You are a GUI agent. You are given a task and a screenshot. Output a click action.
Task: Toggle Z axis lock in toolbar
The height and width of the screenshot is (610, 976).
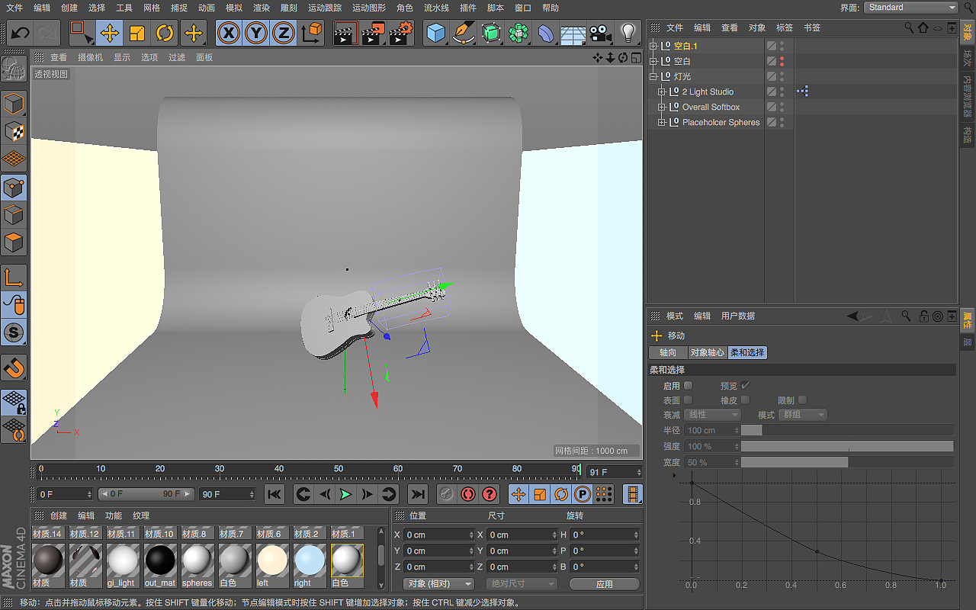tap(284, 33)
